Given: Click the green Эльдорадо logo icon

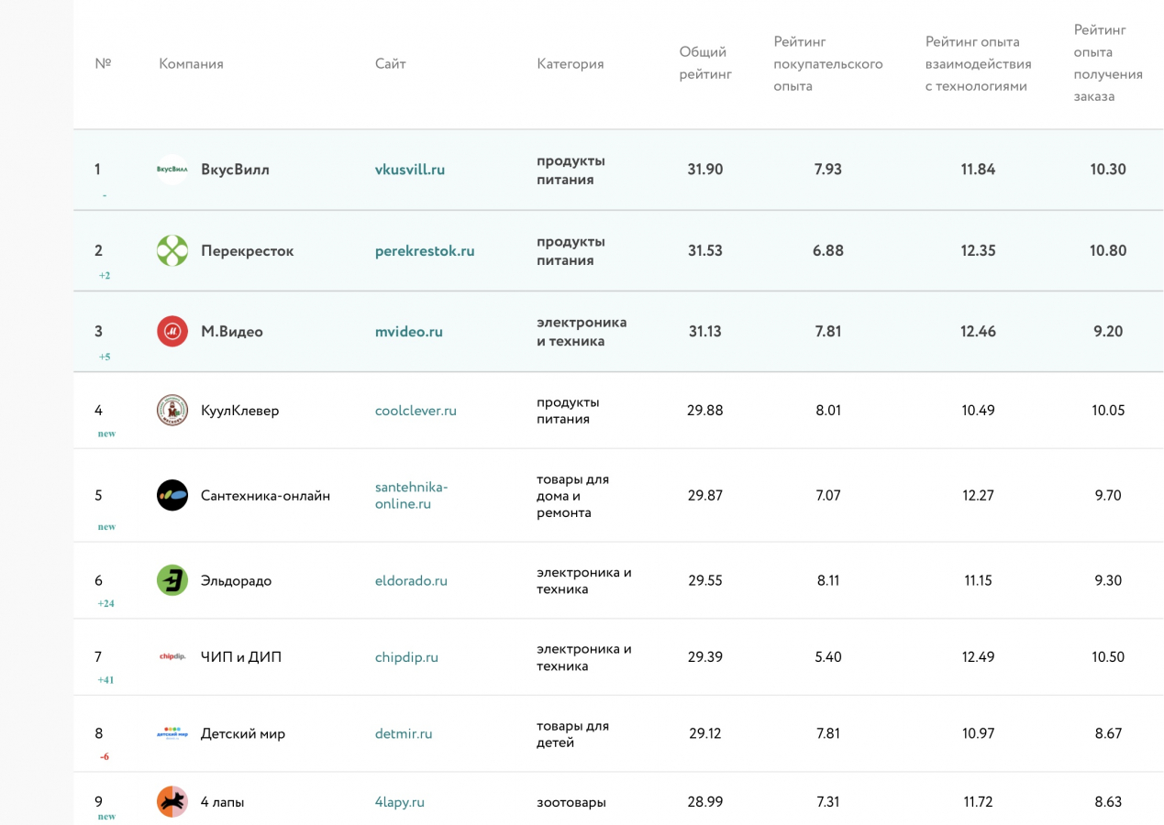Looking at the screenshot, I should tap(172, 580).
